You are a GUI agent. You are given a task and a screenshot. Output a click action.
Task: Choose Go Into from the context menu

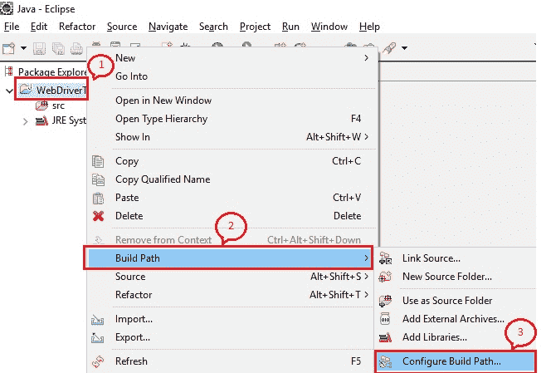pyautogui.click(x=131, y=76)
